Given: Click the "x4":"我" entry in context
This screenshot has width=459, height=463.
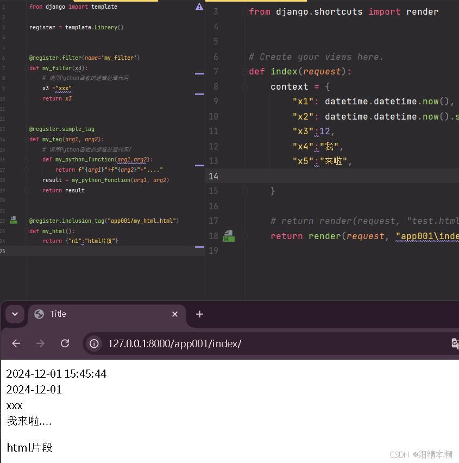Looking at the screenshot, I should (317, 146).
